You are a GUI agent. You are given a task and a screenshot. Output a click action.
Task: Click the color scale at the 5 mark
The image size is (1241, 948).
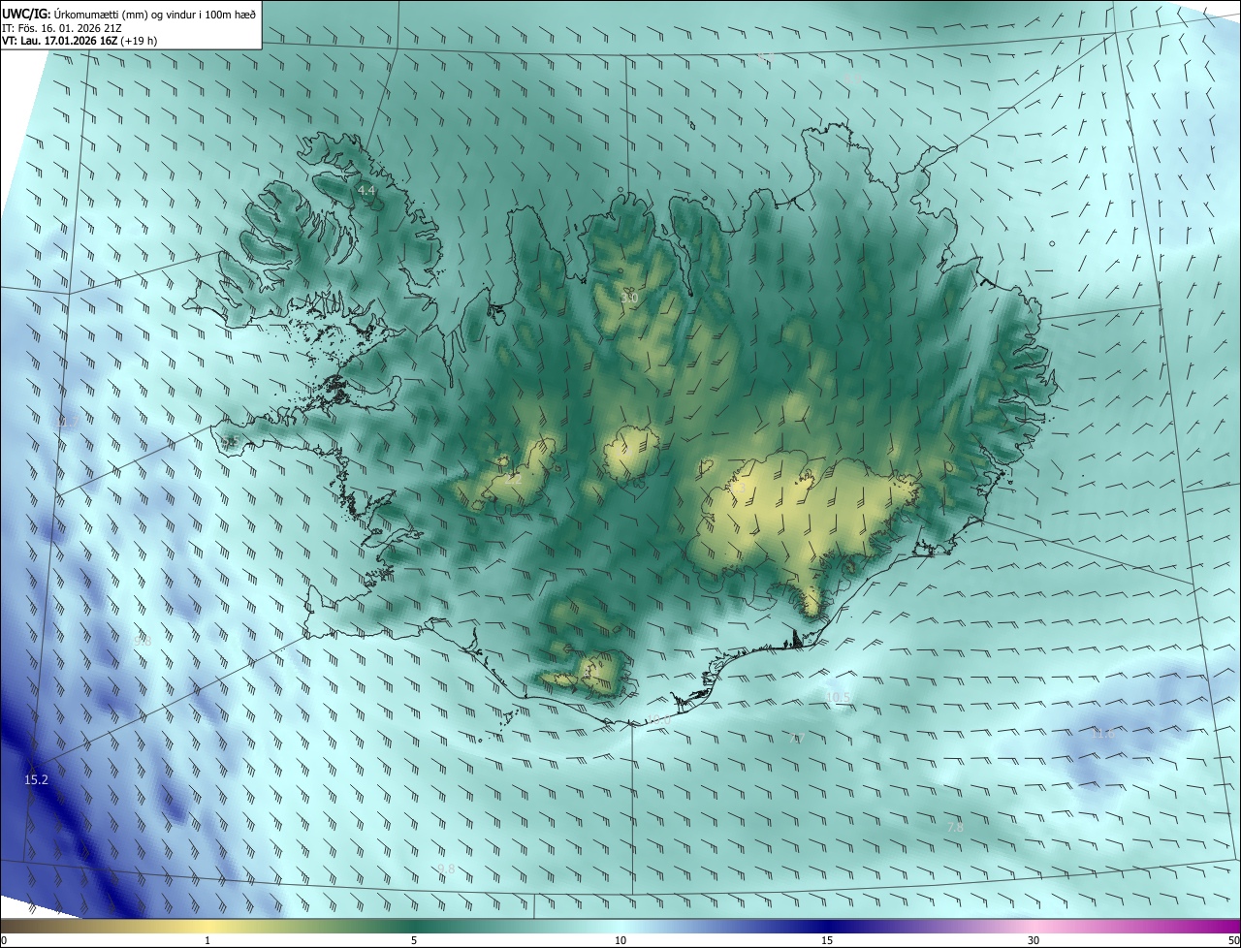pos(414,940)
